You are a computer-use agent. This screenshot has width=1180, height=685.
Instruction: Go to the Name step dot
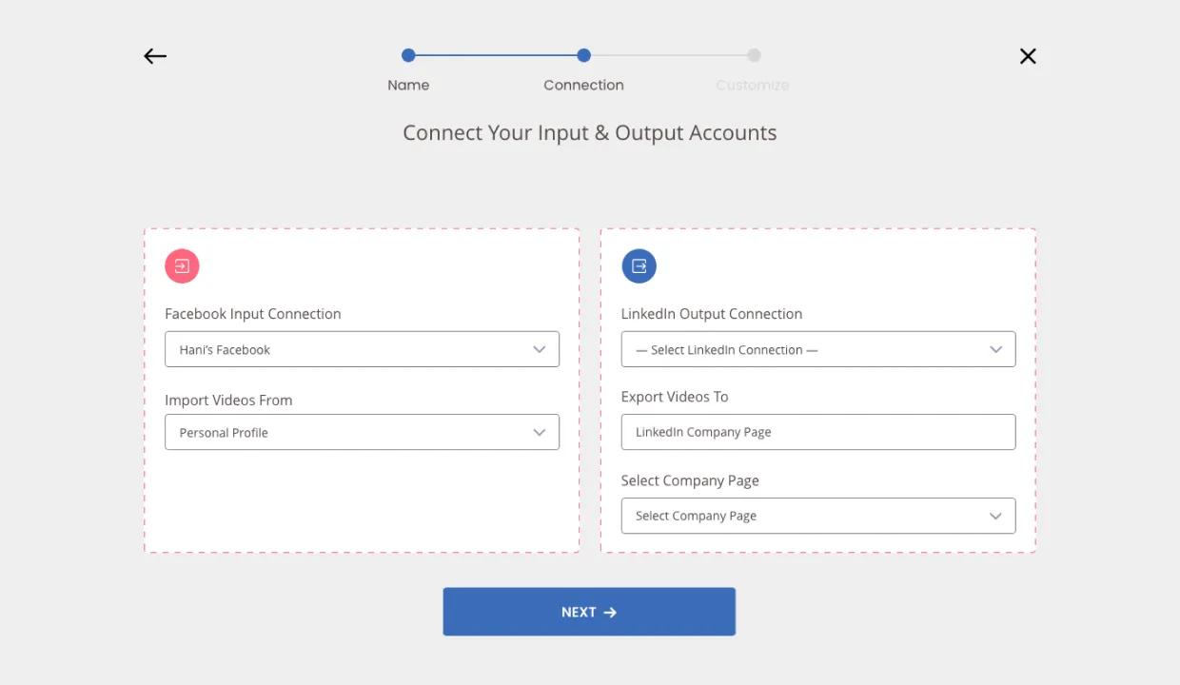(x=408, y=55)
